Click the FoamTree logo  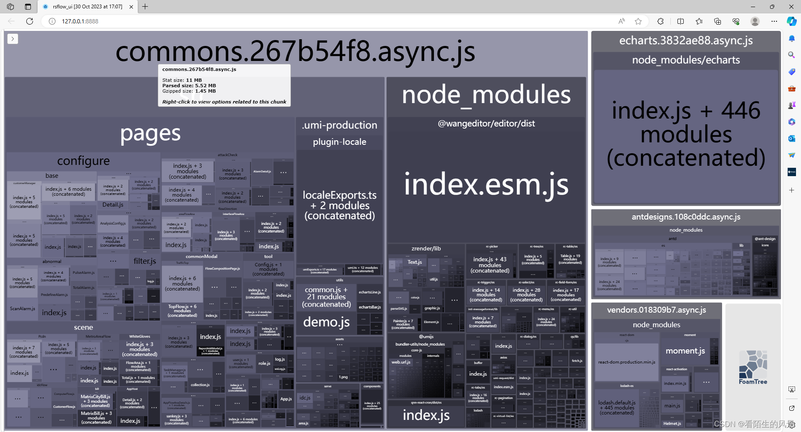(753, 367)
